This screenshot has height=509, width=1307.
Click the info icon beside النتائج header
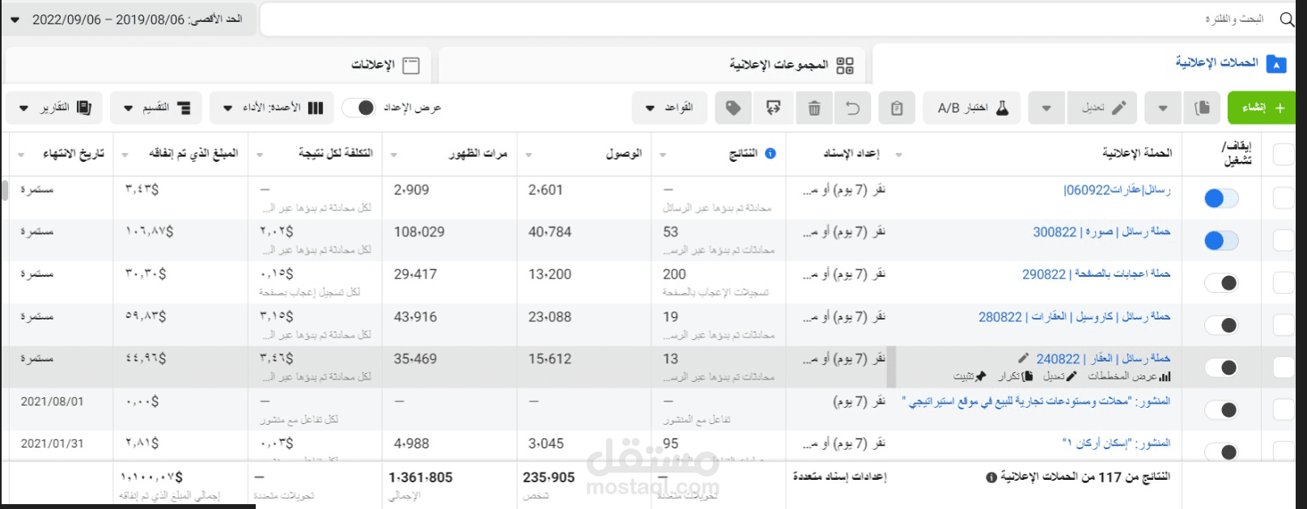(x=770, y=154)
